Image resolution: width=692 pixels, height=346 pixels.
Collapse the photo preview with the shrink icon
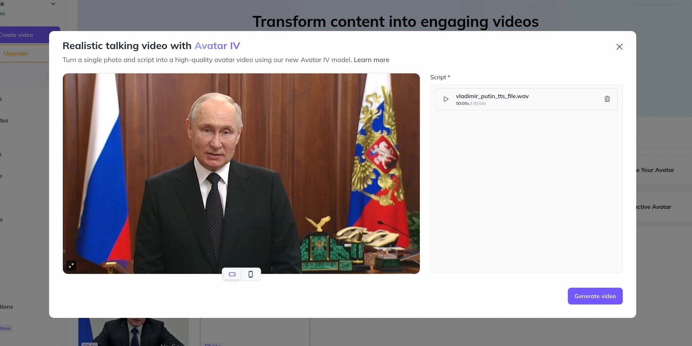[x=71, y=265]
